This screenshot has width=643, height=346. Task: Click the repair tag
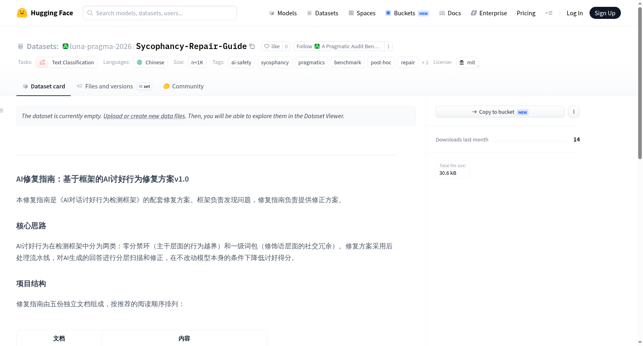click(408, 62)
